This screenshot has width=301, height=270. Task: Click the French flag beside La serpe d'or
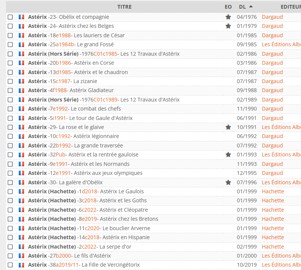point(21,247)
